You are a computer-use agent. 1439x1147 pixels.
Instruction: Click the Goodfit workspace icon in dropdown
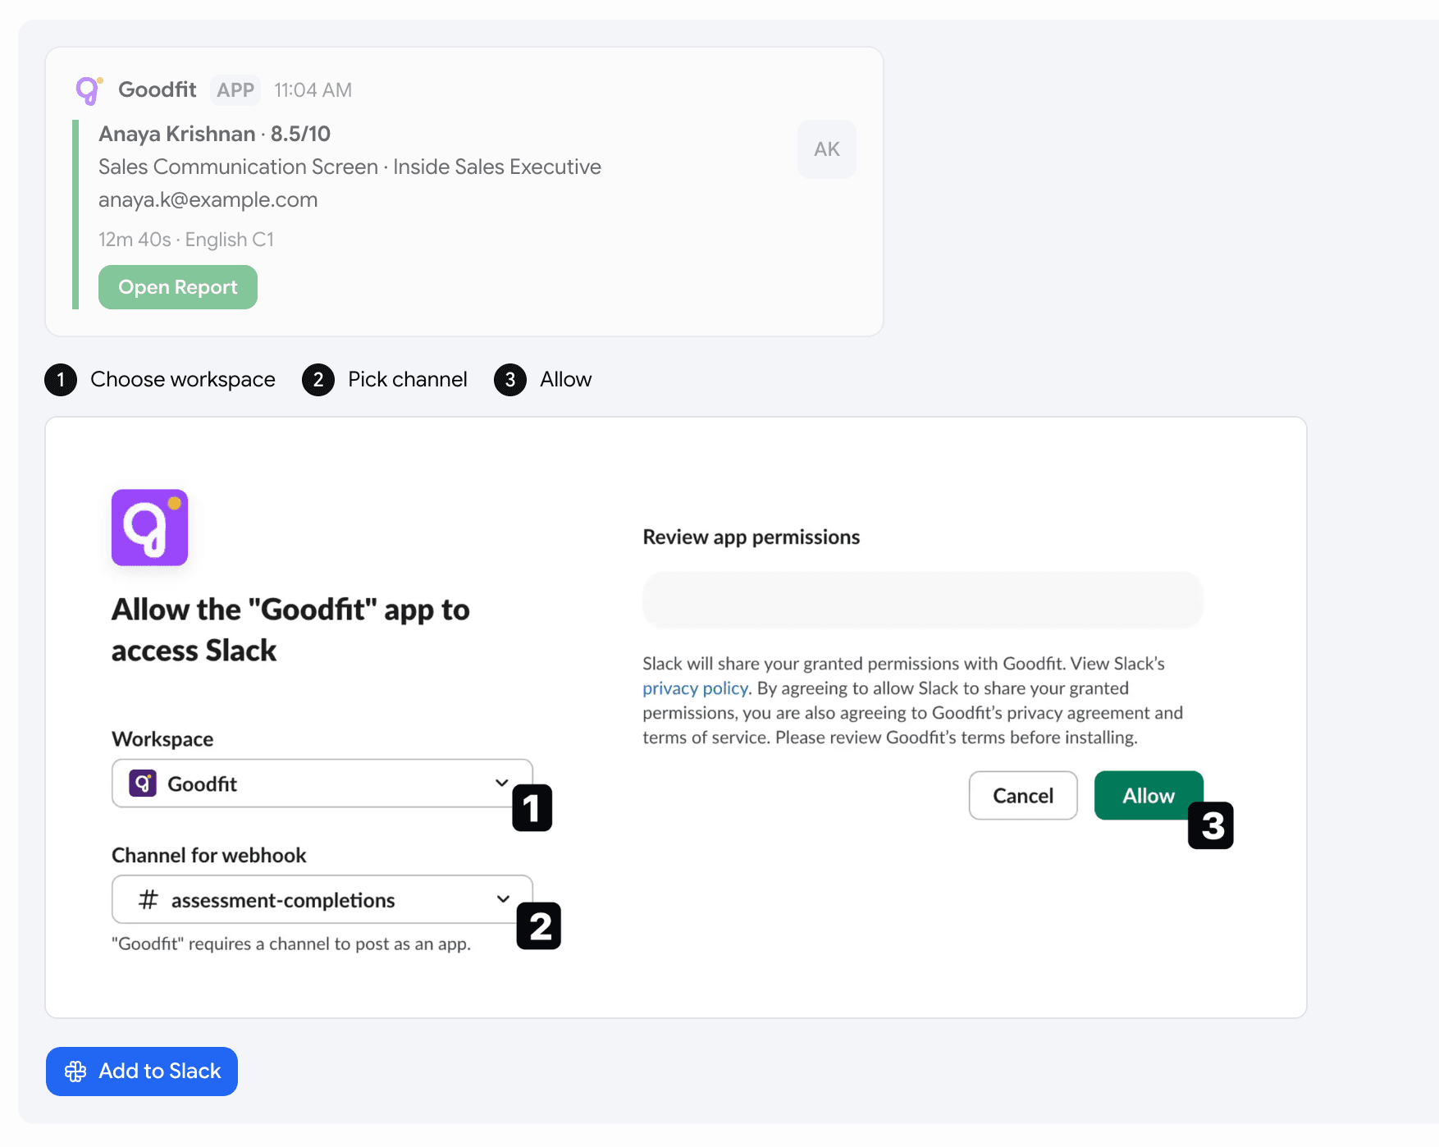tap(143, 784)
